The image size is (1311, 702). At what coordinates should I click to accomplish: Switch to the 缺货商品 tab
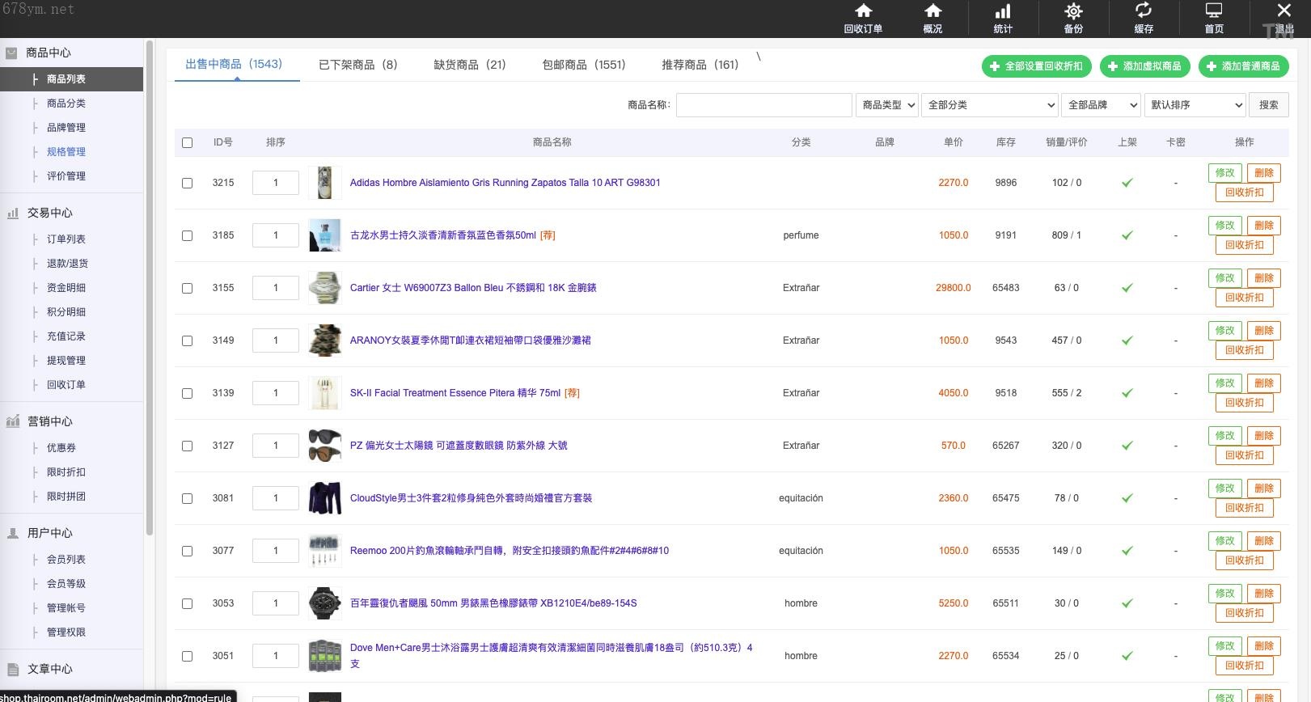tap(469, 65)
